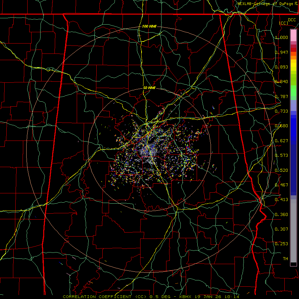The image size is (299, 299).
Task: Click the 0.253 color scale value
Action: tap(281, 244)
